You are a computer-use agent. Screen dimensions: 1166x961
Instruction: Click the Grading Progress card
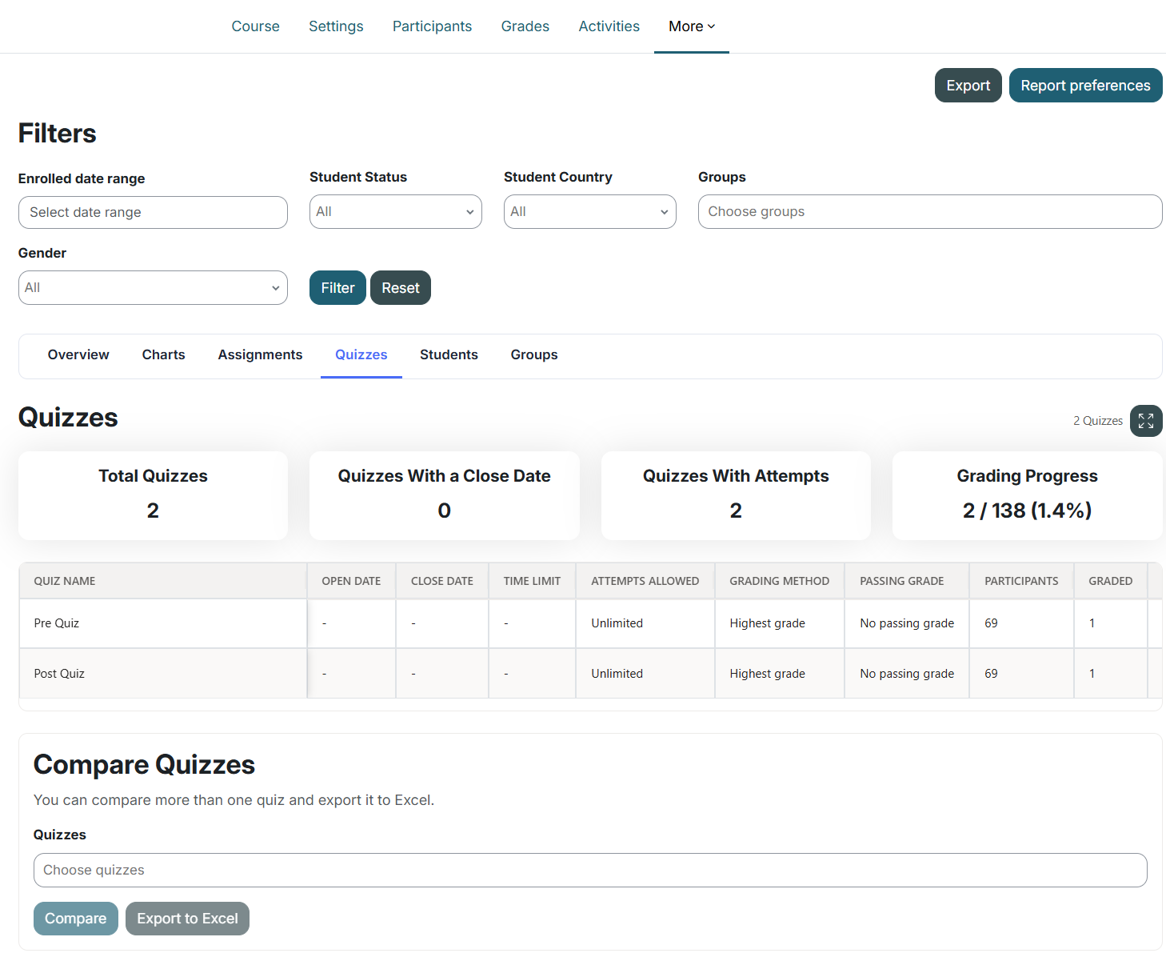[x=1028, y=495]
